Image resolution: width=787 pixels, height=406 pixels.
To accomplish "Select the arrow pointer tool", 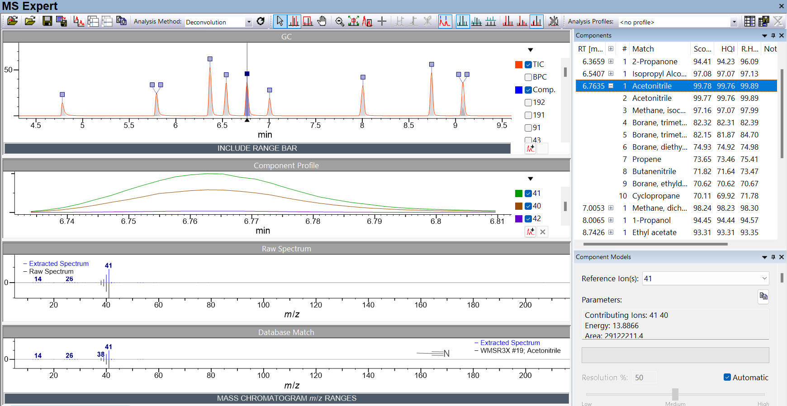I will (280, 21).
